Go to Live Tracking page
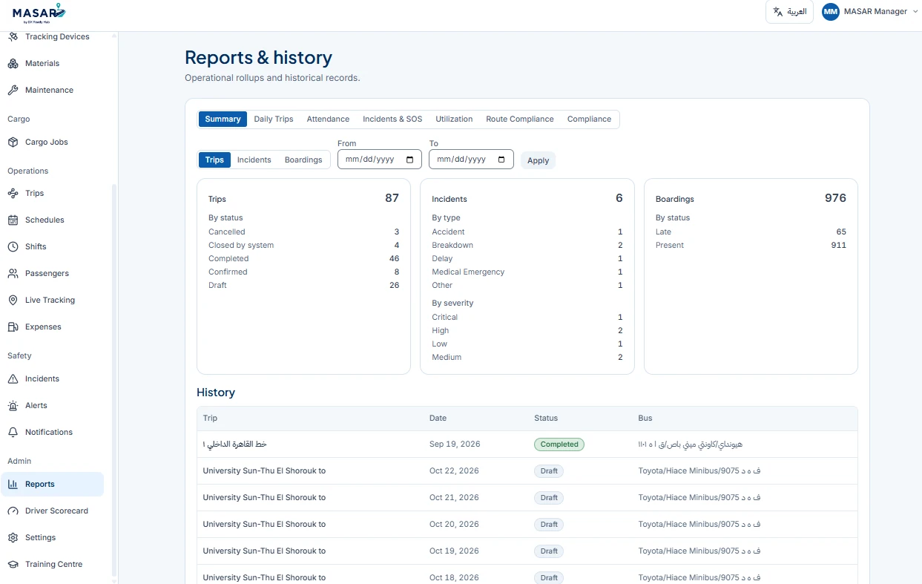 [52, 300]
